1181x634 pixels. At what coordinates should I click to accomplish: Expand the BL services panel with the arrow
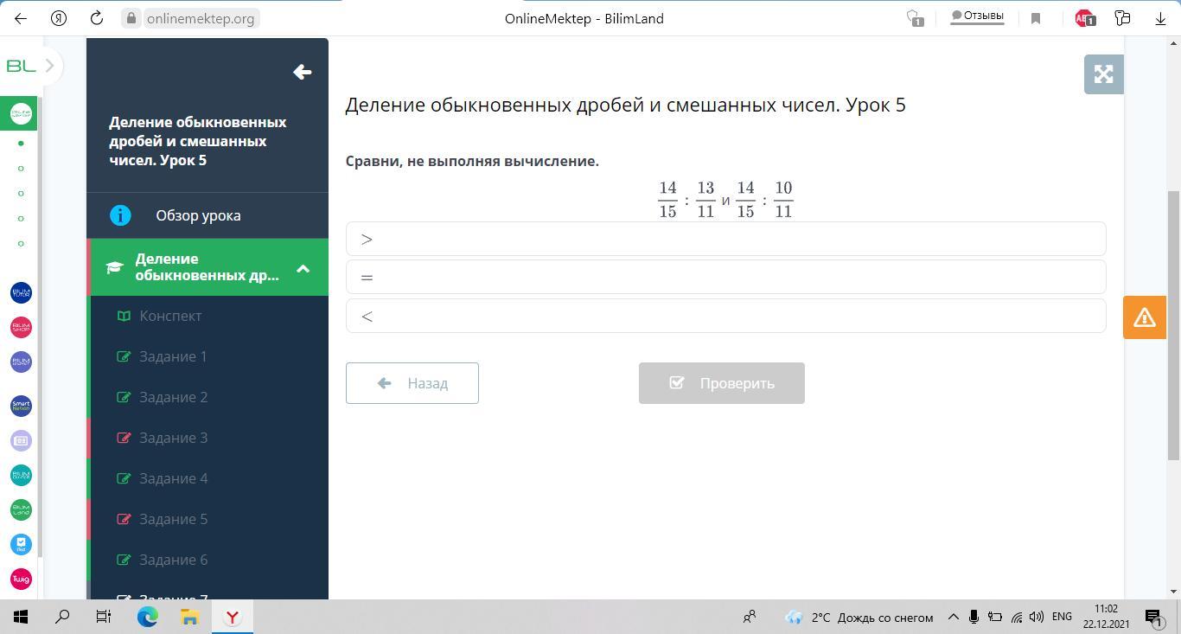[49, 65]
